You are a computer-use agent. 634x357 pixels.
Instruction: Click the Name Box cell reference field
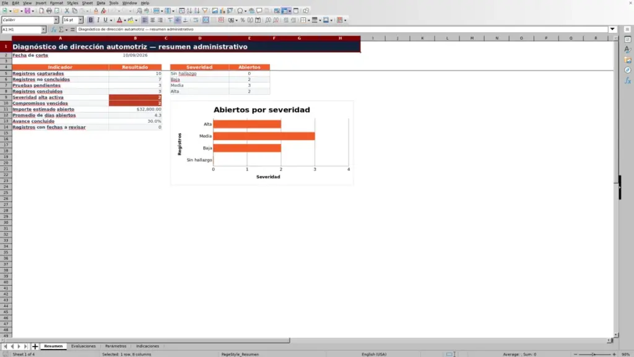click(x=21, y=29)
